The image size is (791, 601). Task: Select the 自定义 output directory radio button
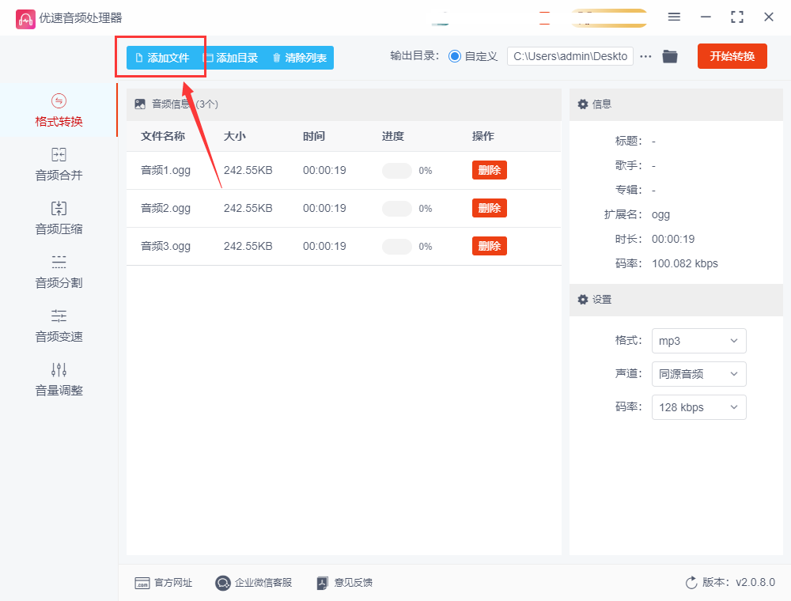pyautogui.click(x=455, y=56)
